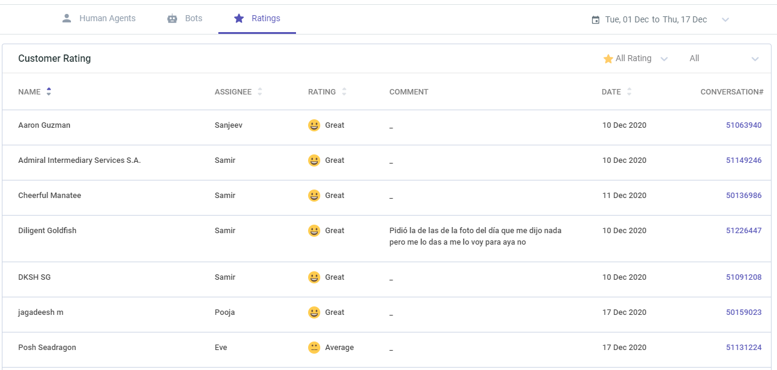This screenshot has height=370, width=777.
Task: Click the 10 Dec 2020 date for Aaron Guzman
Action: [x=624, y=125]
